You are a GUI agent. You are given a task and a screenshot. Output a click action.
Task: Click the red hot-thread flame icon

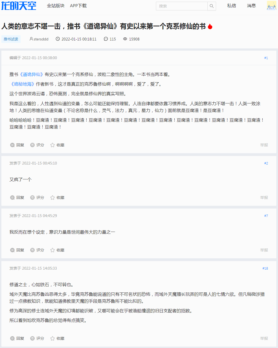coord(210,26)
